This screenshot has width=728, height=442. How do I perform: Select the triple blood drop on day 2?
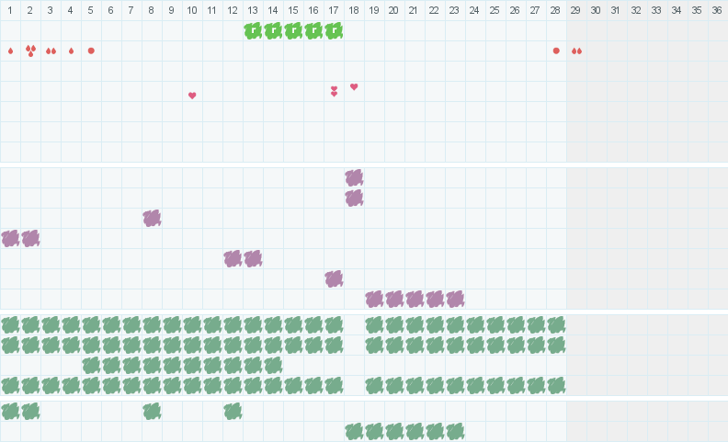[x=30, y=51]
